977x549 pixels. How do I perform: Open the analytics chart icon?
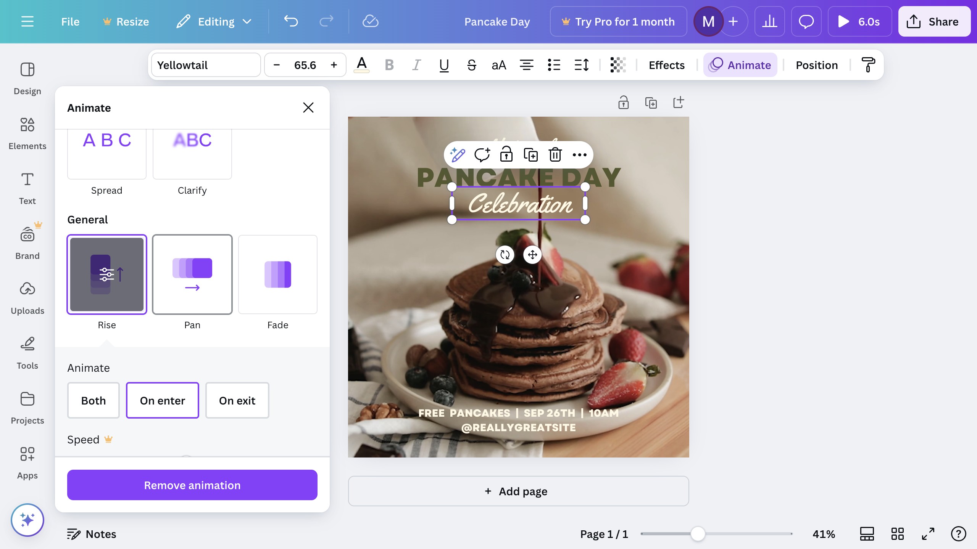pos(770,22)
